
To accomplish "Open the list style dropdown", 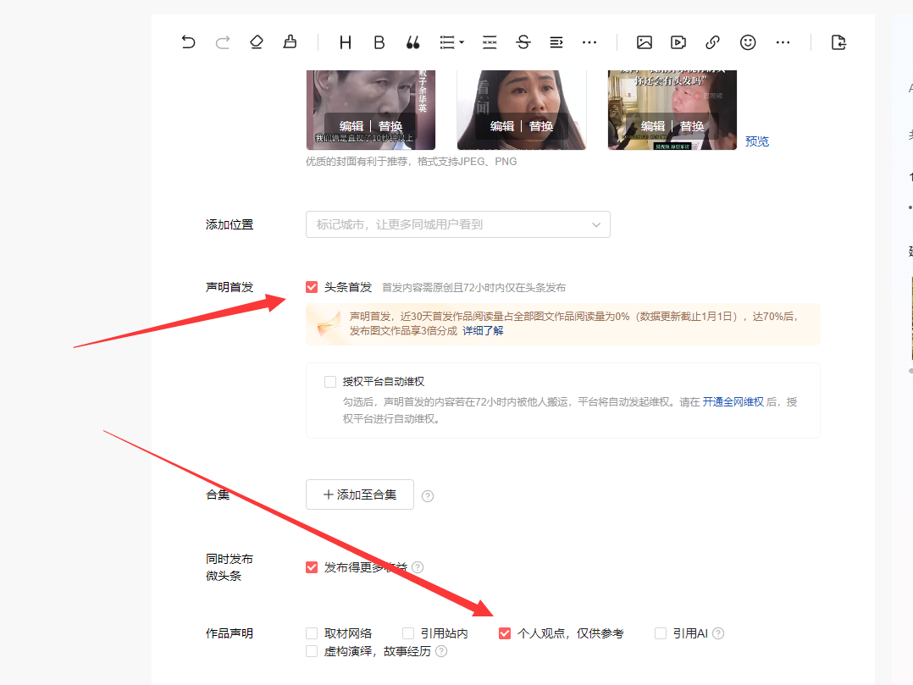I will [x=451, y=41].
